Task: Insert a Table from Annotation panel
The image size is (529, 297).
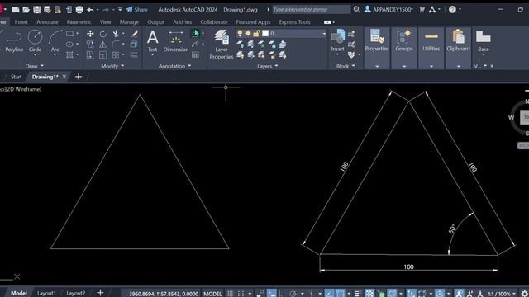Action: tap(195, 55)
